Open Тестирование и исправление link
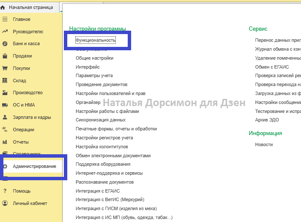This screenshot has width=301, height=222. click(x=278, y=112)
